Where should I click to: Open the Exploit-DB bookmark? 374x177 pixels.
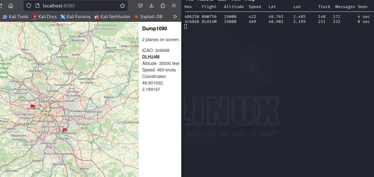[148, 17]
